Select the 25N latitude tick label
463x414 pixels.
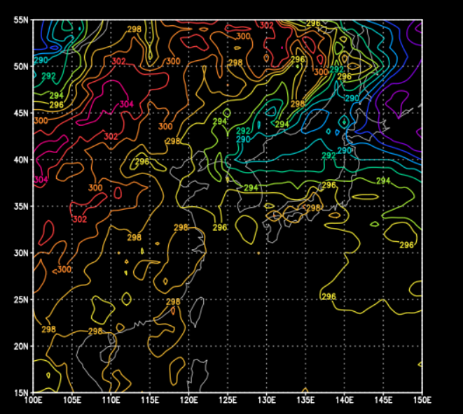[20, 299]
